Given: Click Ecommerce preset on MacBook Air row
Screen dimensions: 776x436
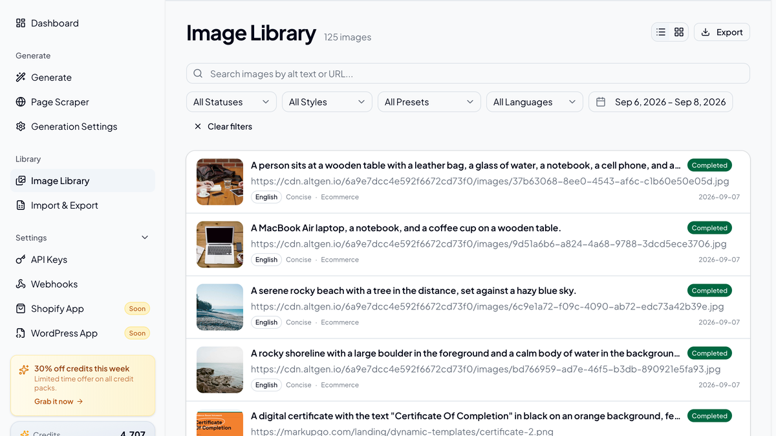Looking at the screenshot, I should pyautogui.click(x=339, y=260).
